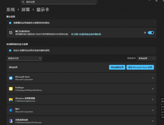The width and height of the screenshot is (164, 125).
Task: Click the 查找设置 search field
Action: pos(59,2)
